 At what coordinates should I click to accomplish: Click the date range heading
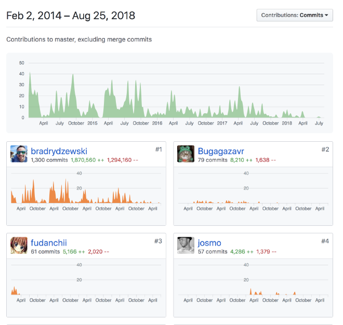[x=71, y=16]
